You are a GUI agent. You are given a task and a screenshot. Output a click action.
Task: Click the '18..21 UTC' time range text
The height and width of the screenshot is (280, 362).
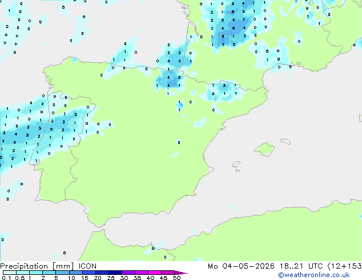301,266
